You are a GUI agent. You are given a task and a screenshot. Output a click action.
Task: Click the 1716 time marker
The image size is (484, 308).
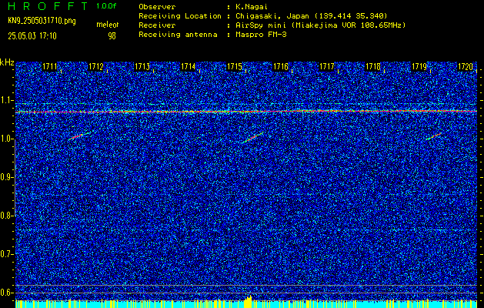tap(281, 66)
